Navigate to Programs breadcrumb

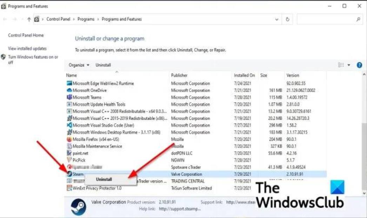pyautogui.click(x=86, y=19)
